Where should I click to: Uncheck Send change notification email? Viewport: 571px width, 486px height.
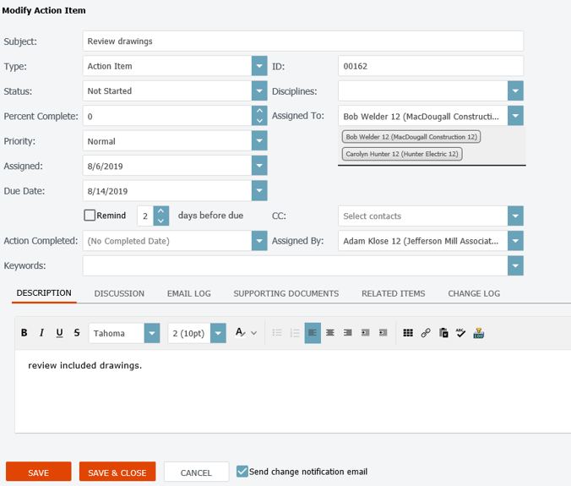coord(242,472)
